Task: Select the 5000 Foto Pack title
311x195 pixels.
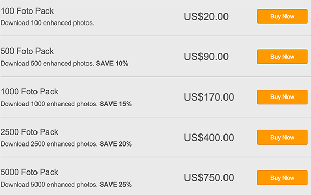Action: [29, 172]
